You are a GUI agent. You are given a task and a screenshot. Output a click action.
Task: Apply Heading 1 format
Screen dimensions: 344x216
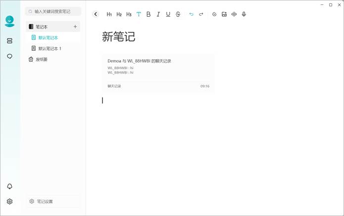click(109, 14)
